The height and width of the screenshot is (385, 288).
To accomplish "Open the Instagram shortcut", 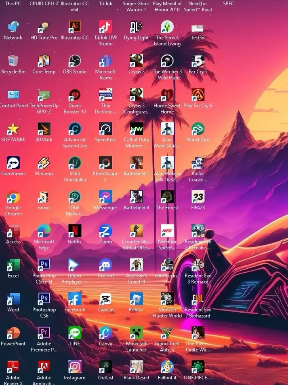I will 75,367.
